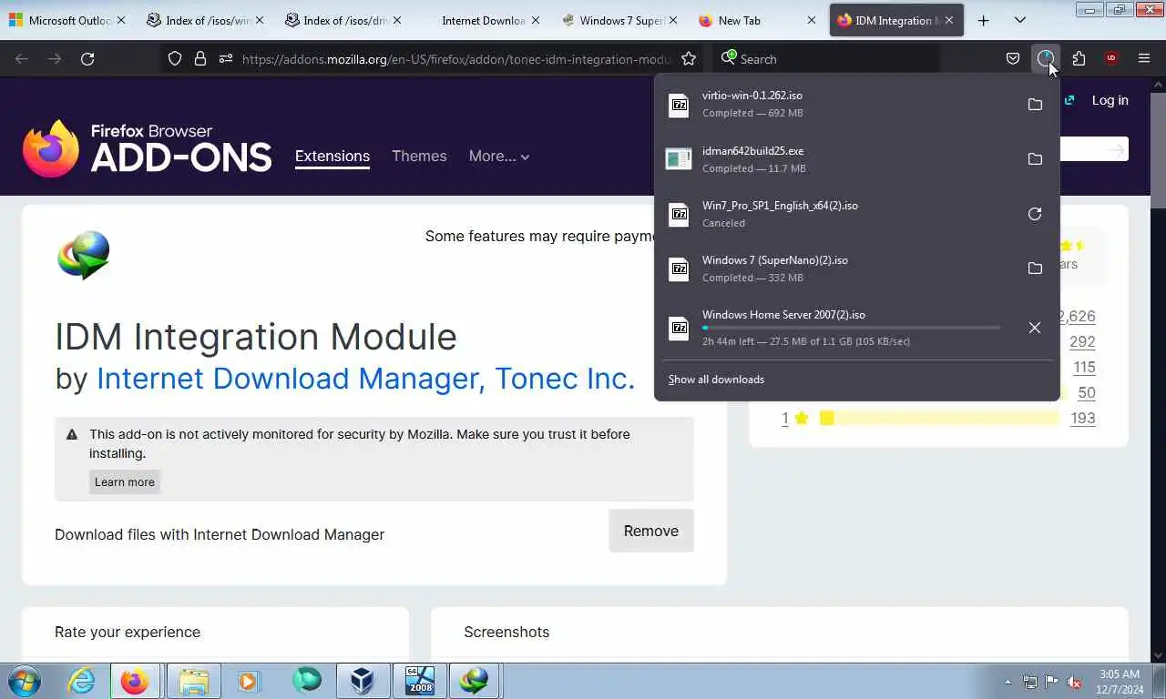Click the Firefox Add-ons logo
The height and width of the screenshot is (699, 1166).
pos(148,148)
